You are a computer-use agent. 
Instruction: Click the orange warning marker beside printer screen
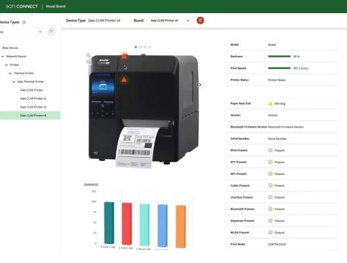pos(124,80)
